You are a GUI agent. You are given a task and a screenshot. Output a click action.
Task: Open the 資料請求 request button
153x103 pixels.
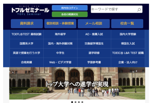(x=27, y=24)
